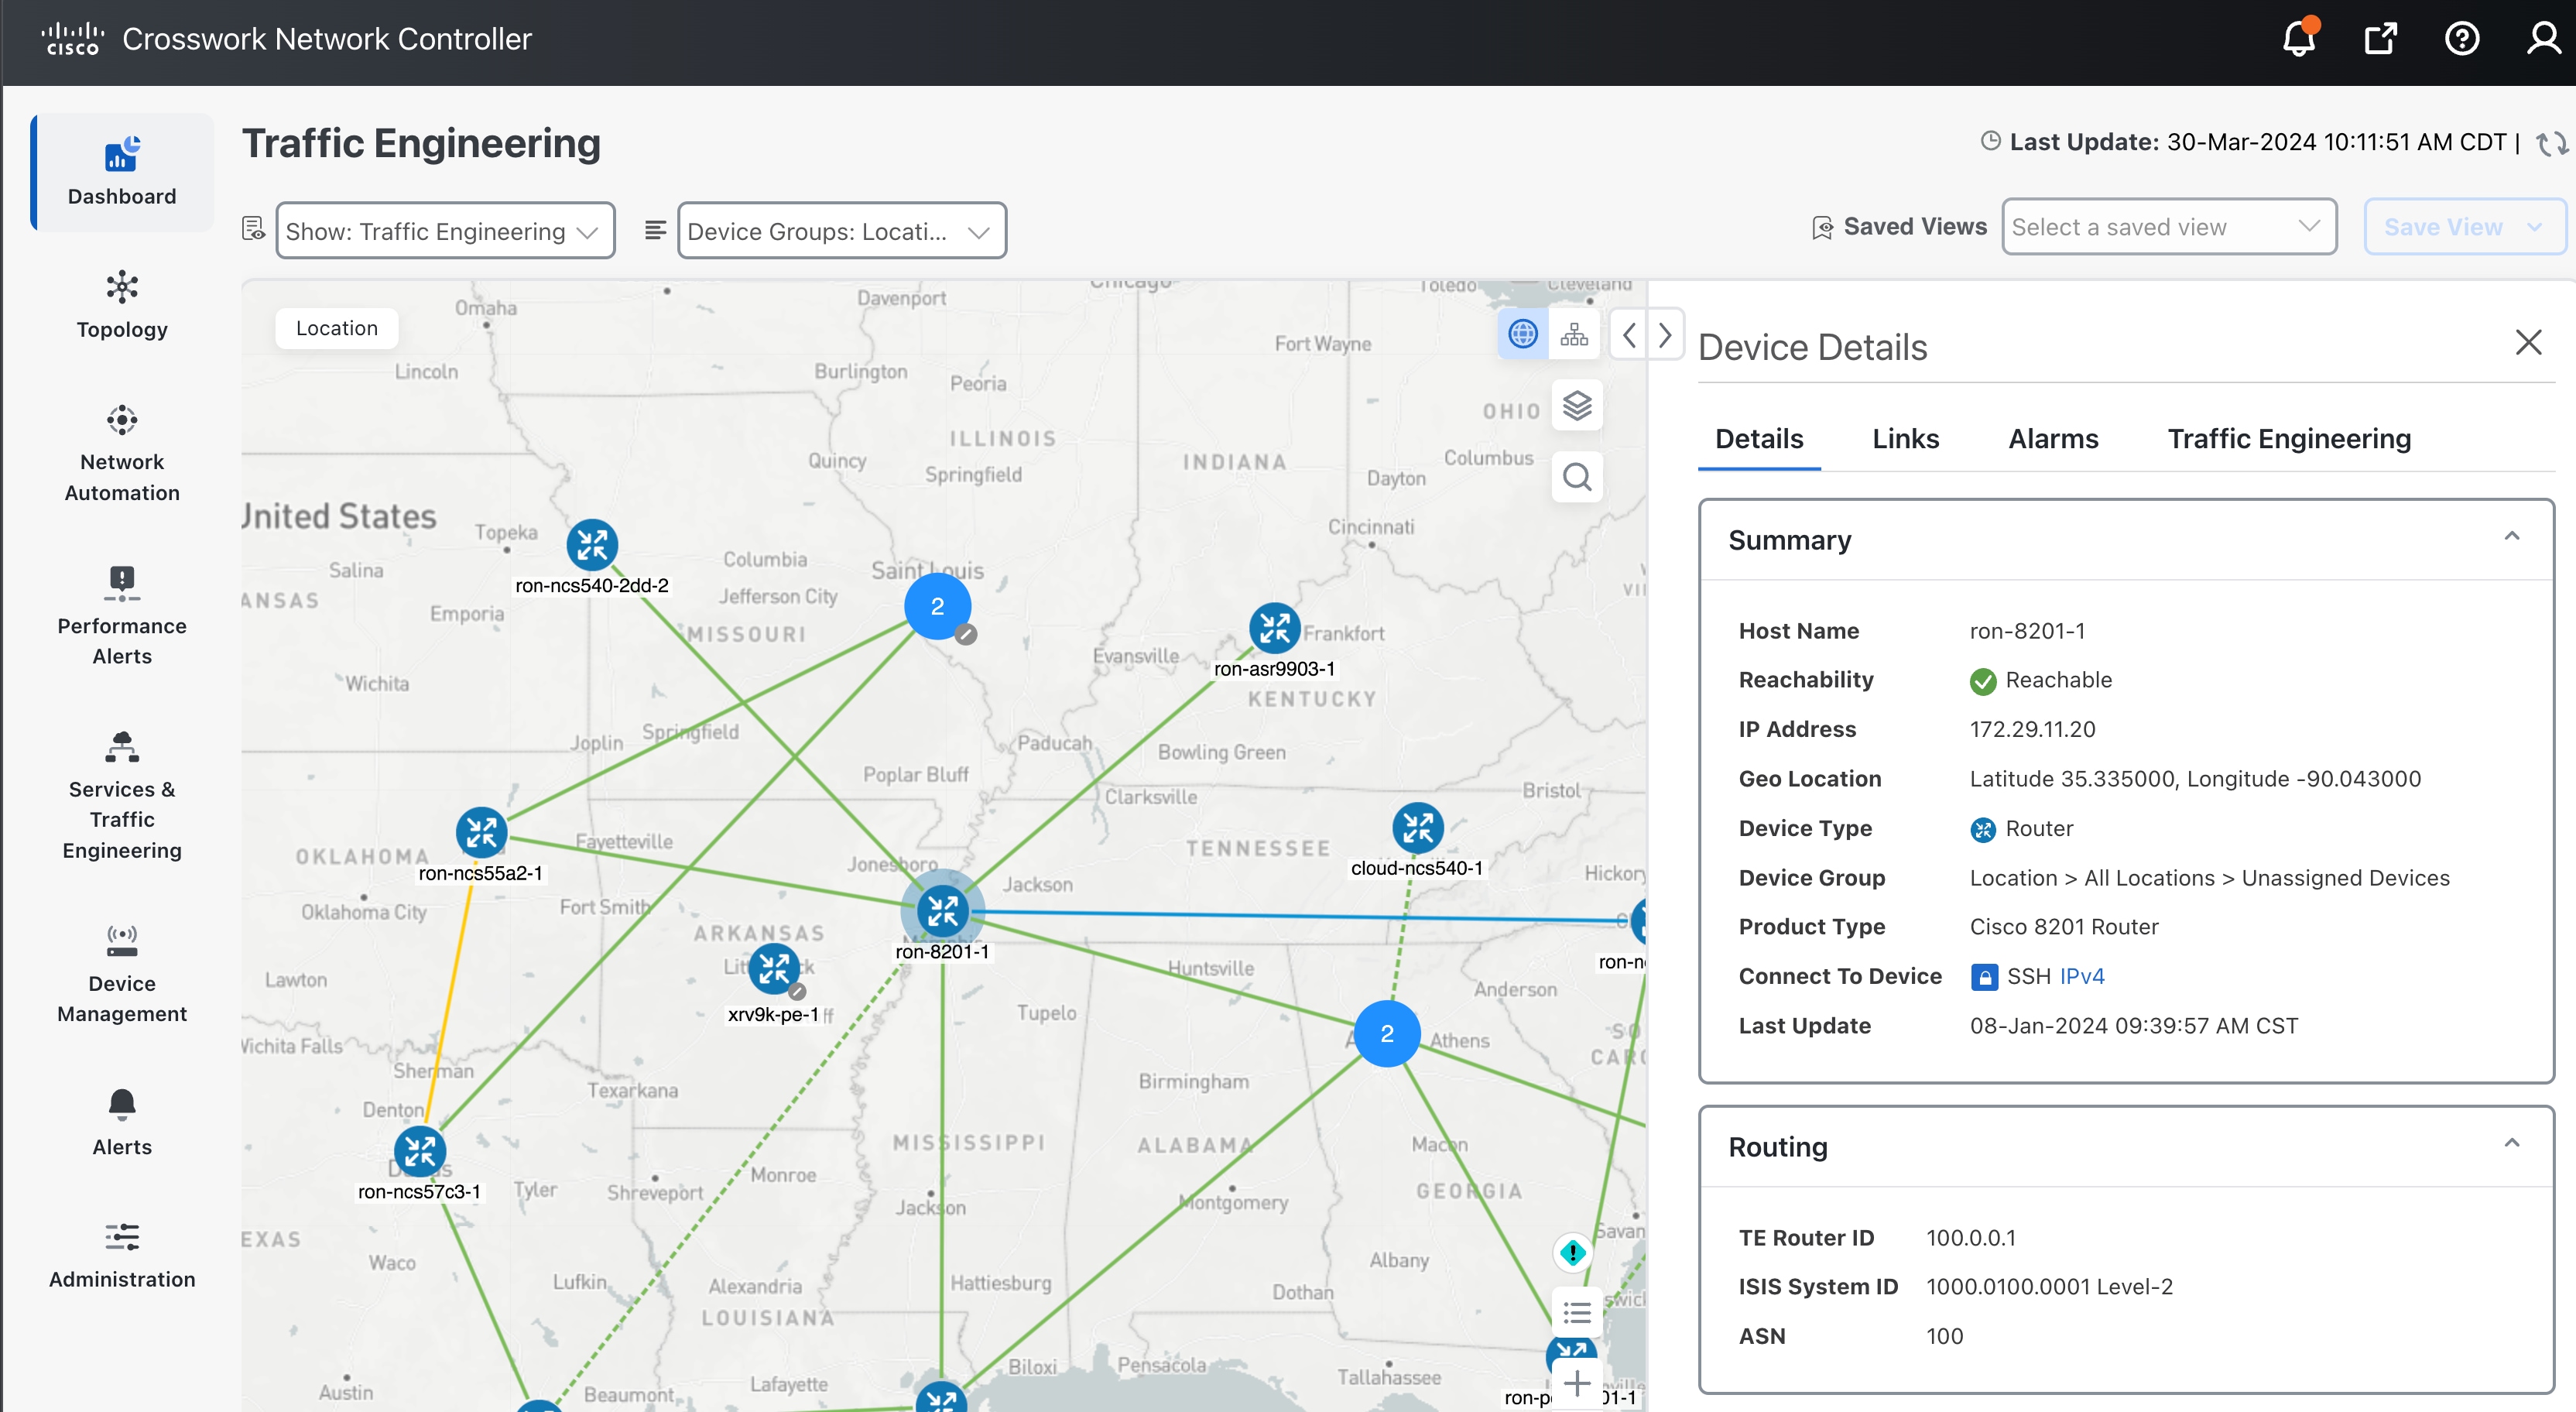The height and width of the screenshot is (1412, 2576).
Task: Click the Location label on the map
Action: pyautogui.click(x=337, y=328)
